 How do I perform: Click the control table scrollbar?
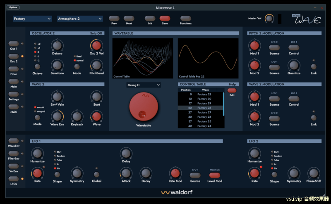coord(223,104)
